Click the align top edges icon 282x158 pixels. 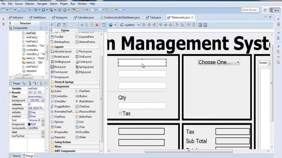click(160, 25)
